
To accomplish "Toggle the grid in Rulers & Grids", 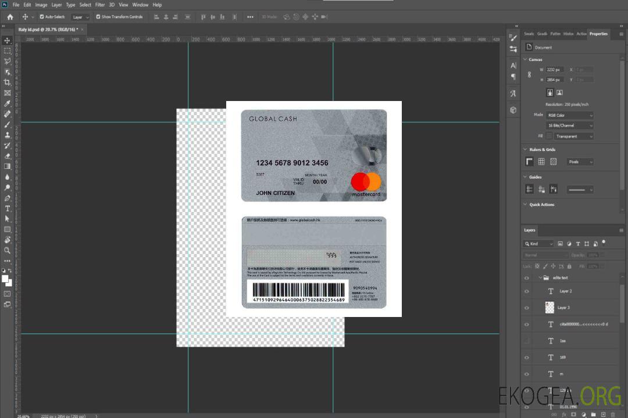I will pyautogui.click(x=541, y=161).
